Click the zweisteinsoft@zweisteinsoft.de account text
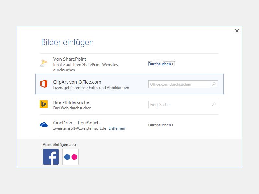259x194 pixels. [x=80, y=128]
